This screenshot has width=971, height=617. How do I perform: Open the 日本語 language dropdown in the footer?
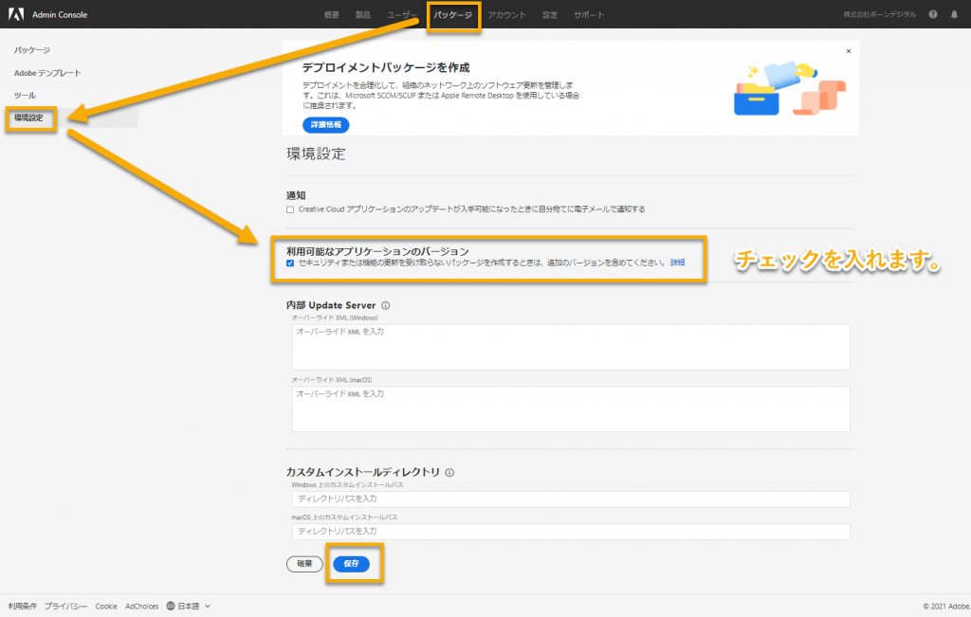[189, 606]
